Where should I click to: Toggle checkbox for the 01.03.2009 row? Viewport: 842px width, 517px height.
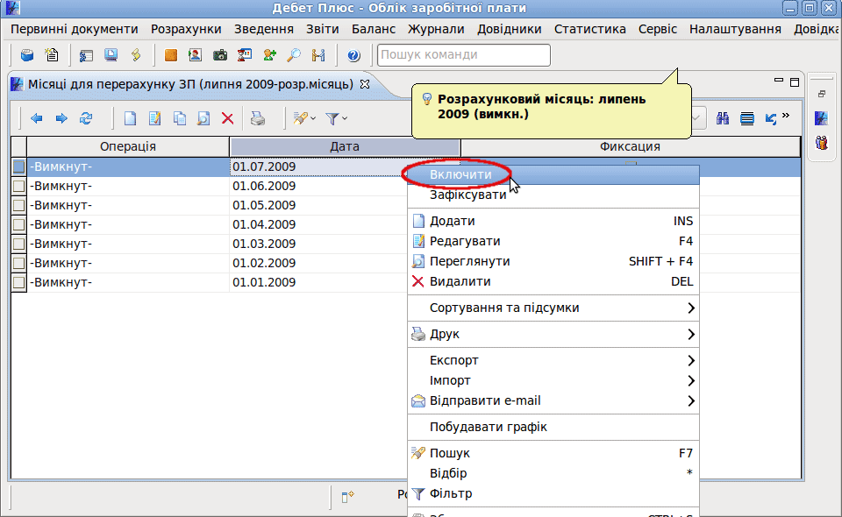(18, 244)
